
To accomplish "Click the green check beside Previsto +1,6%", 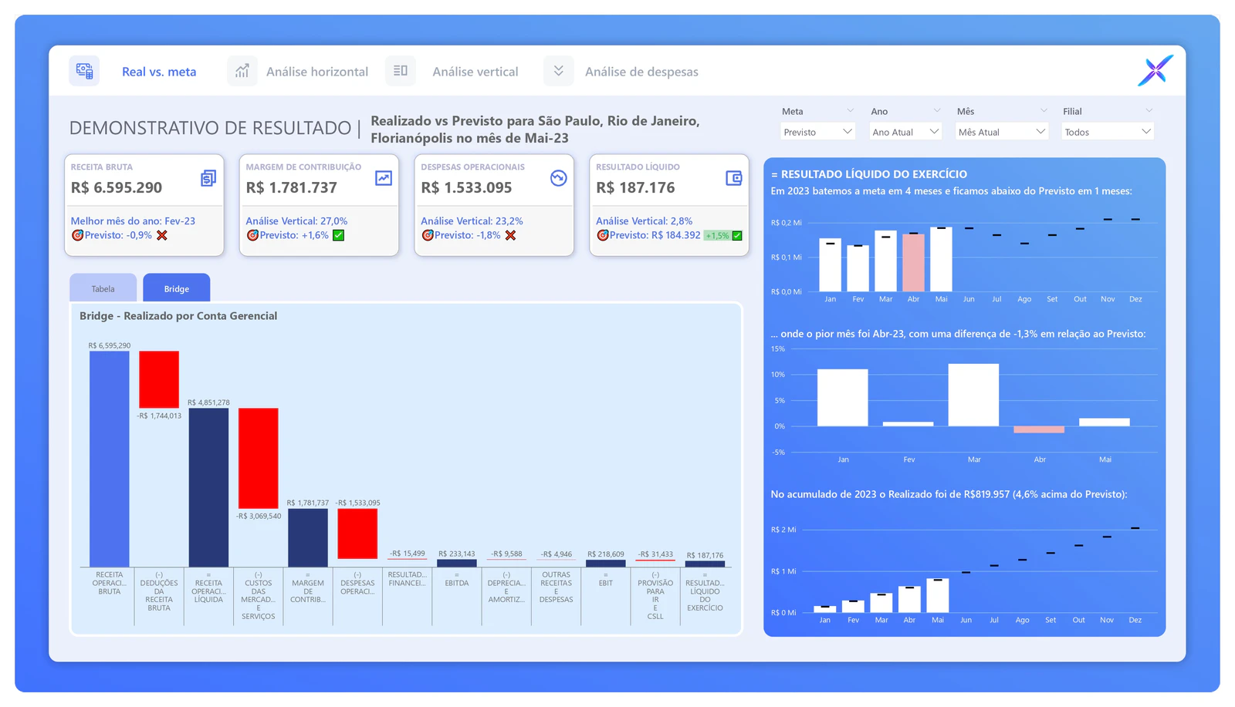I will [x=338, y=235].
